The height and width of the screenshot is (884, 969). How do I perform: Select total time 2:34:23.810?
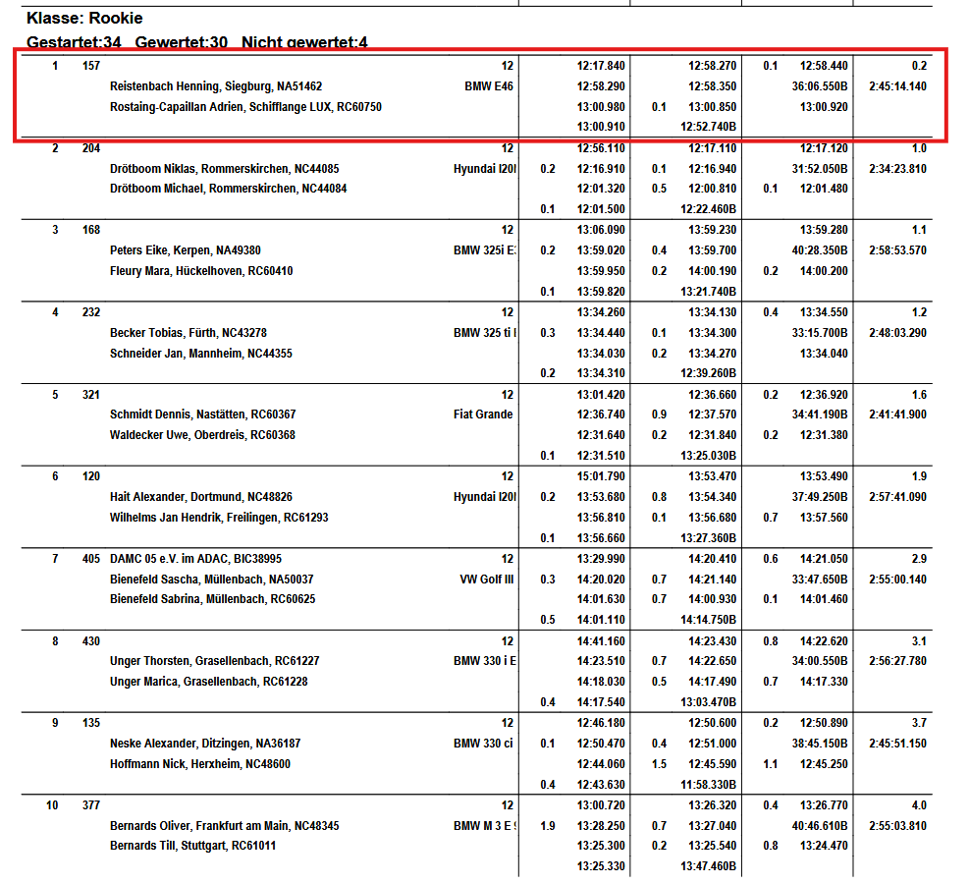pyautogui.click(x=897, y=169)
